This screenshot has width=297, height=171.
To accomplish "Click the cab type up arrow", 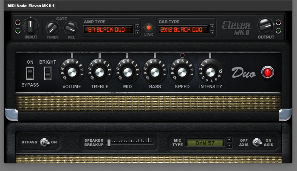I will pyautogui.click(x=212, y=26).
